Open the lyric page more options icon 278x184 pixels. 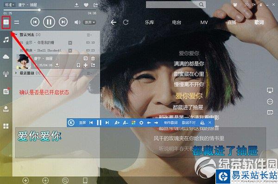click(x=270, y=102)
